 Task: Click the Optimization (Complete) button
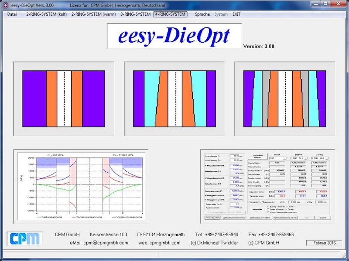tap(260, 218)
